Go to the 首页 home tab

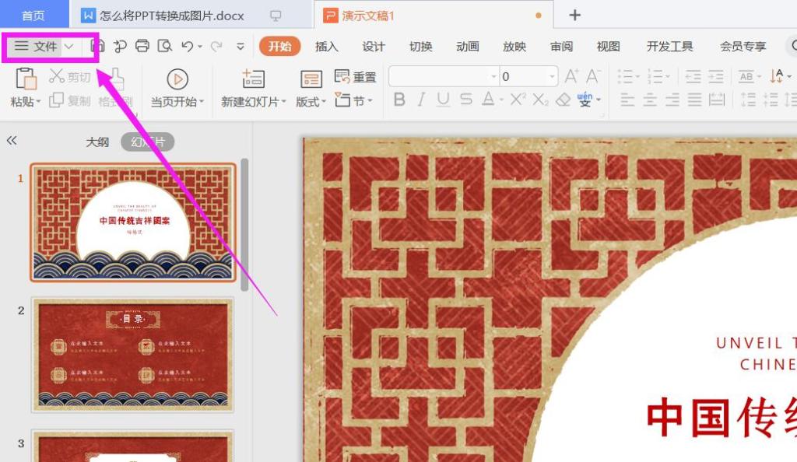pyautogui.click(x=33, y=16)
